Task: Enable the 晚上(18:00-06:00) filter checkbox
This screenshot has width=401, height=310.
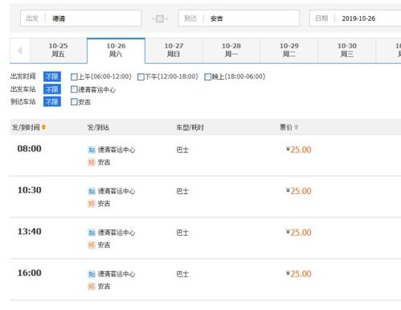Action: 207,76
